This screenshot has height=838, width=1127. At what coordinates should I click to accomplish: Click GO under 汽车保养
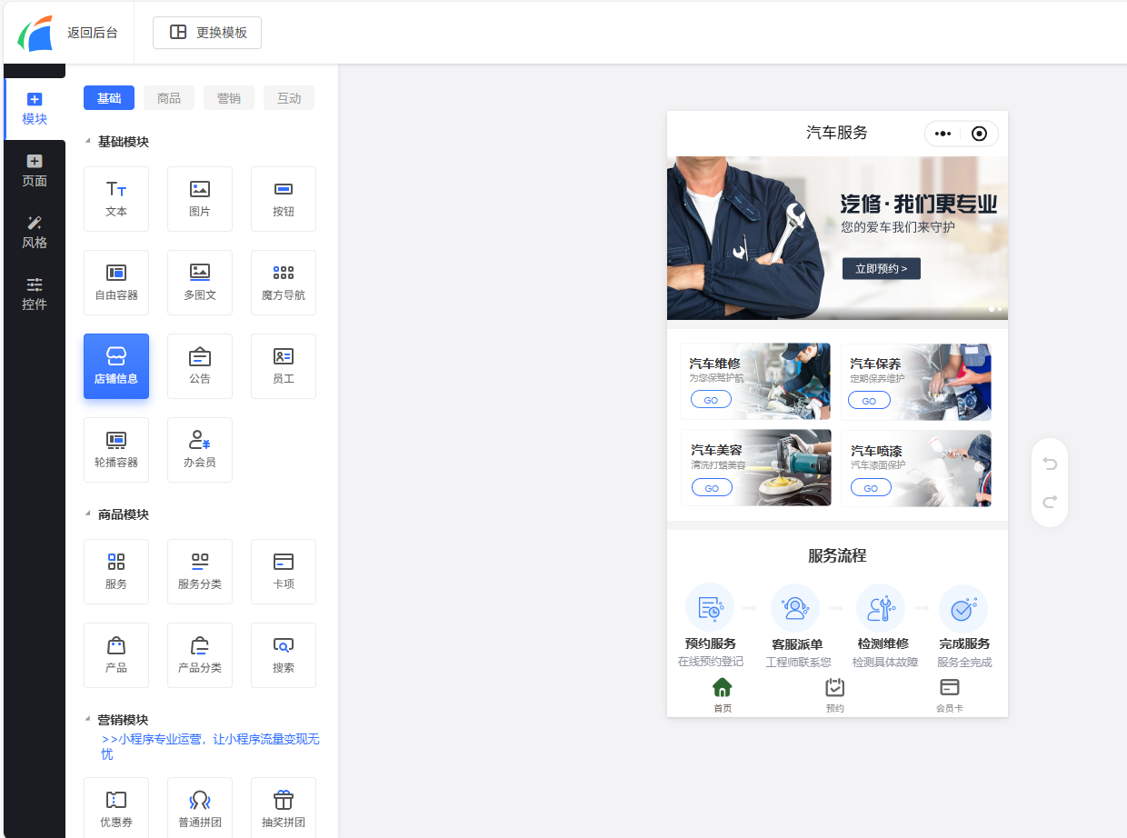pos(869,401)
